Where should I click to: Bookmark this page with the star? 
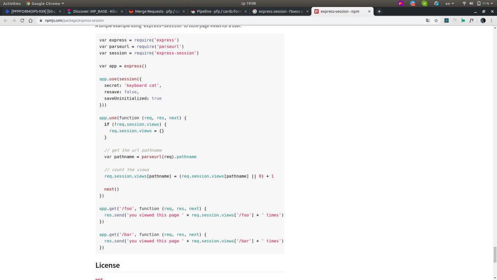tap(436, 20)
